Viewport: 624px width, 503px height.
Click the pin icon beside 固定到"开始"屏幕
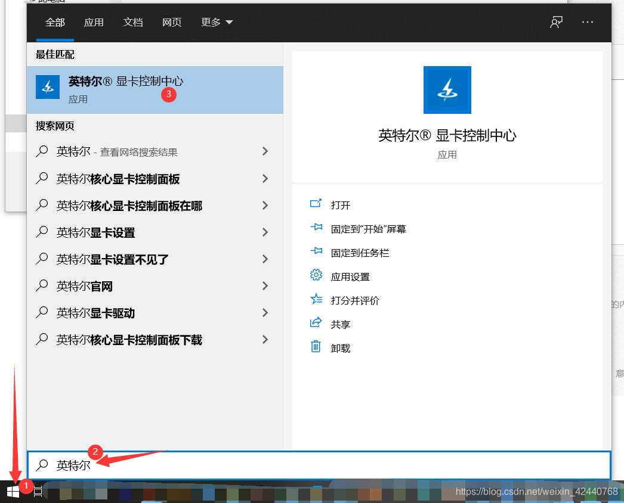316,227
